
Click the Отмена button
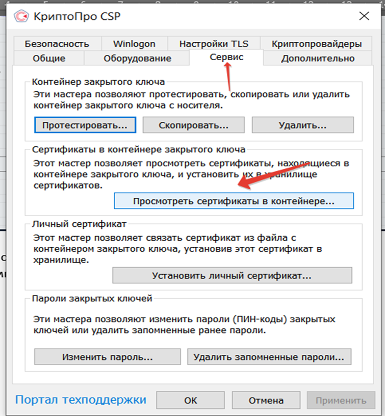click(x=266, y=400)
